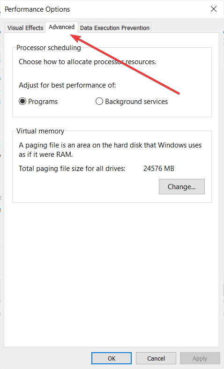Click 'Adjust for best performance of:' text

67,85
